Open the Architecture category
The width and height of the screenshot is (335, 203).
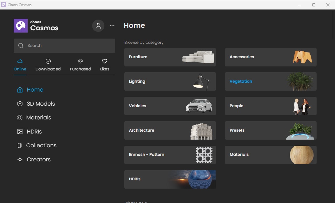[170, 130]
